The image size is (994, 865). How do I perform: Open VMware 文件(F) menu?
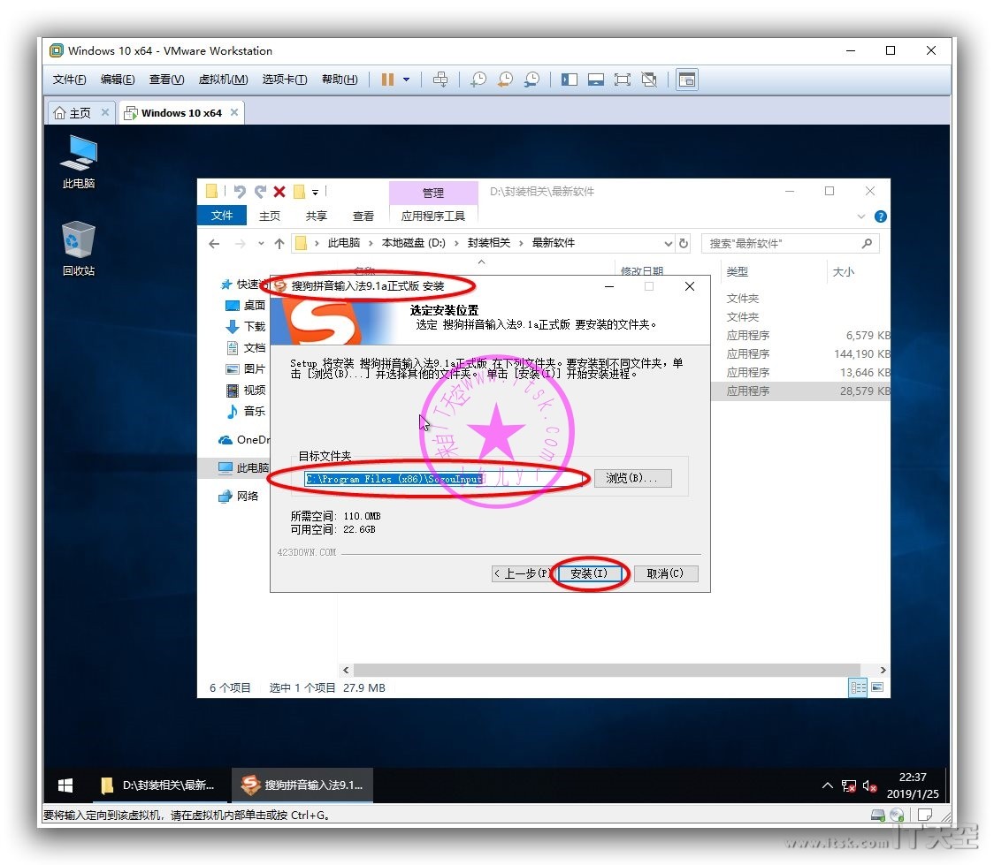click(69, 80)
